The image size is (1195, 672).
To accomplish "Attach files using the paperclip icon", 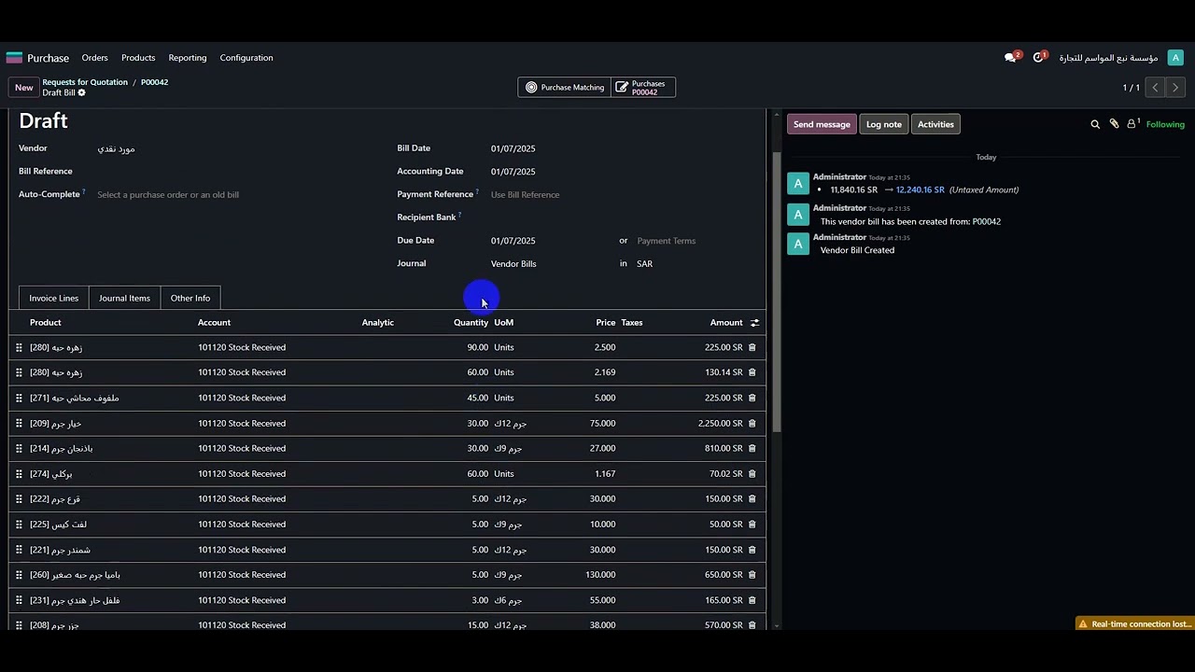I will tap(1114, 124).
